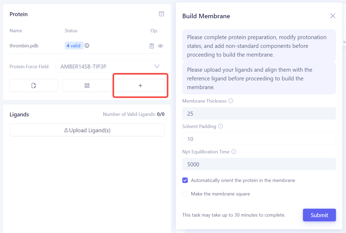The width and height of the screenshot is (346, 233).
Task: Select the thrombin.pdb file link
Action: coord(24,45)
